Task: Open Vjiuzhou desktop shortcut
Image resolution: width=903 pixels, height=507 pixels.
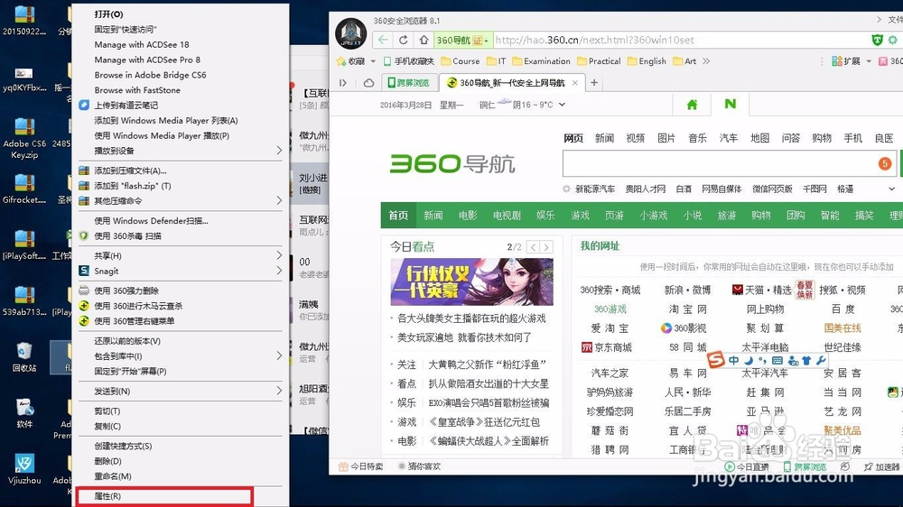Action: 24,469
